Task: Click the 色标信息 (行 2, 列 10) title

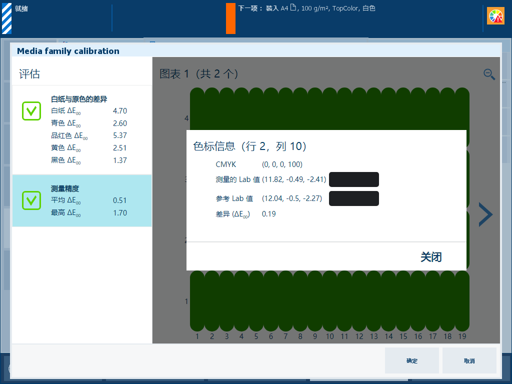Action: coord(250,146)
